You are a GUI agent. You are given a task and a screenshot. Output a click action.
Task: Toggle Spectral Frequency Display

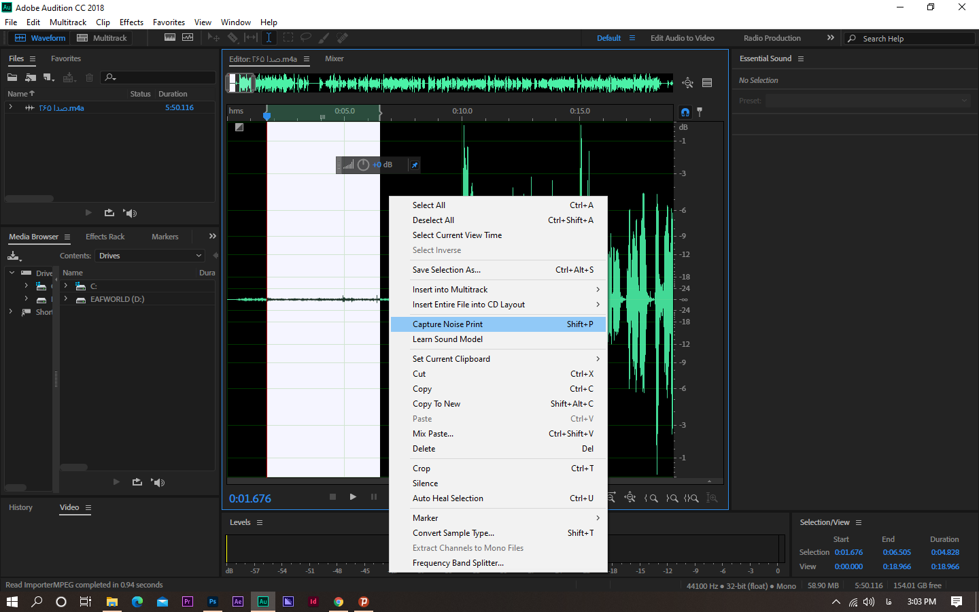tap(169, 38)
